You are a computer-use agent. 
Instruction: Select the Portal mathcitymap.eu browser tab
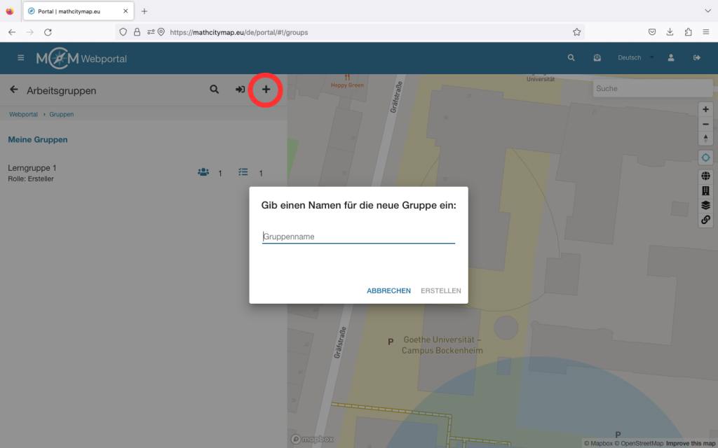pos(76,11)
